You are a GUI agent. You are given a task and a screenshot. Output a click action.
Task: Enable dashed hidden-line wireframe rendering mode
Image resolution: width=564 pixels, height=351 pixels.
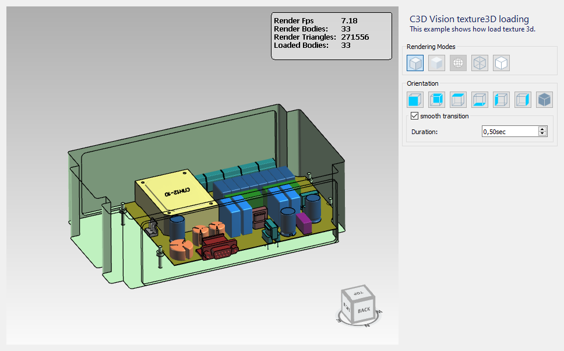(x=480, y=63)
